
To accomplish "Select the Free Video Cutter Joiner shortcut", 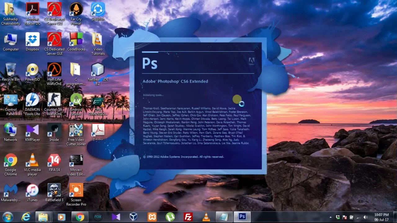I will point(76,134).
